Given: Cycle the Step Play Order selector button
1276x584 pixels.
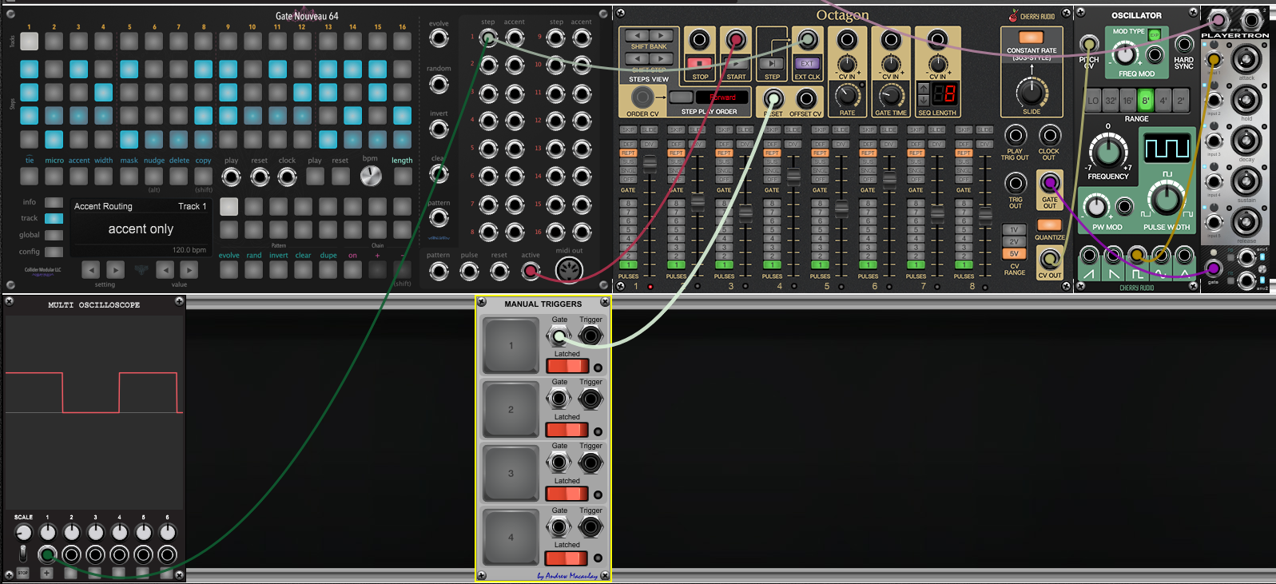Looking at the screenshot, I should [681, 97].
